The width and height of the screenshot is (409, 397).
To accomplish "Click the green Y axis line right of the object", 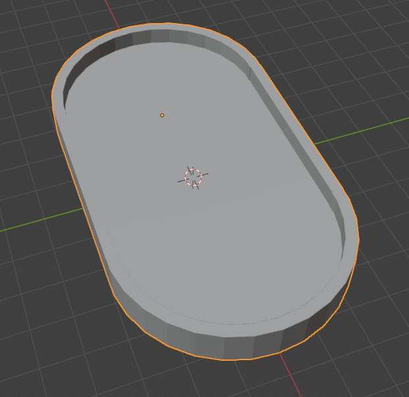I will [x=362, y=132].
